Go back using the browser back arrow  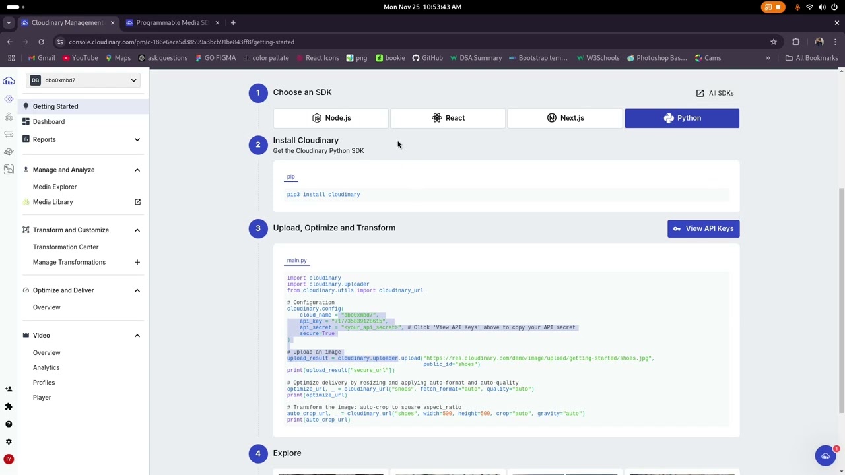(10, 42)
